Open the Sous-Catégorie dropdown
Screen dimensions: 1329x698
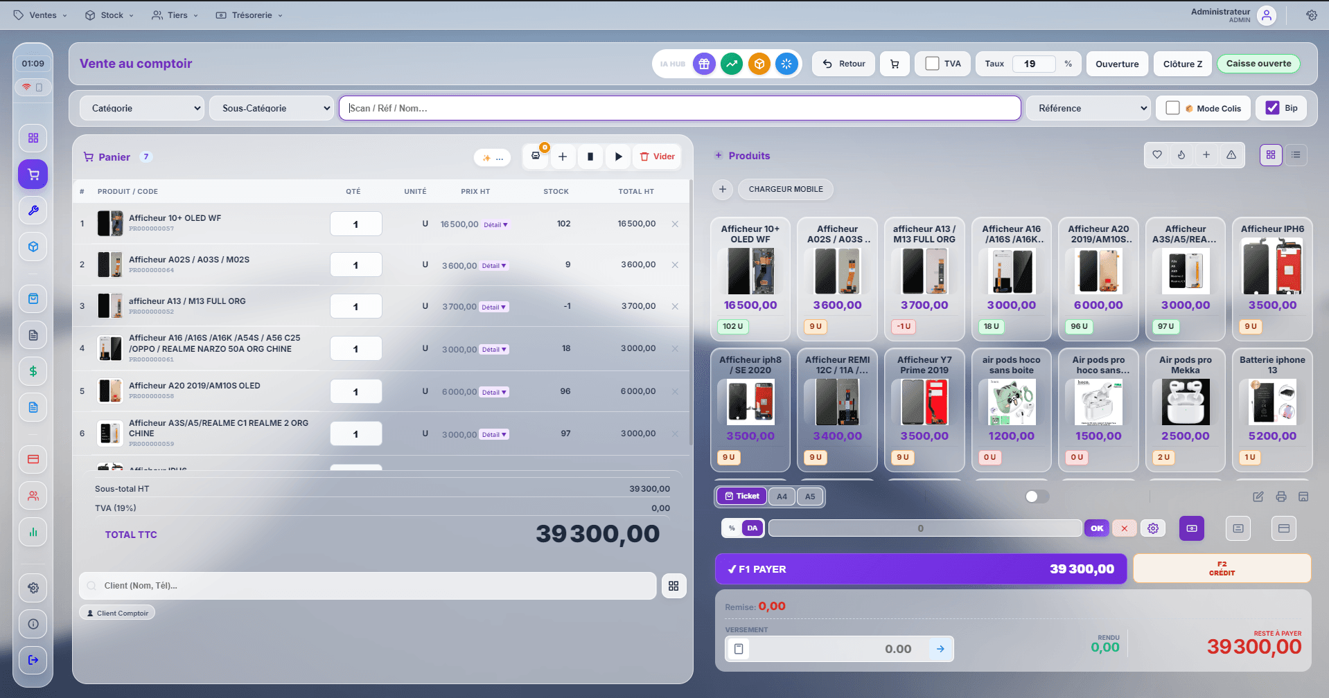pyautogui.click(x=272, y=108)
